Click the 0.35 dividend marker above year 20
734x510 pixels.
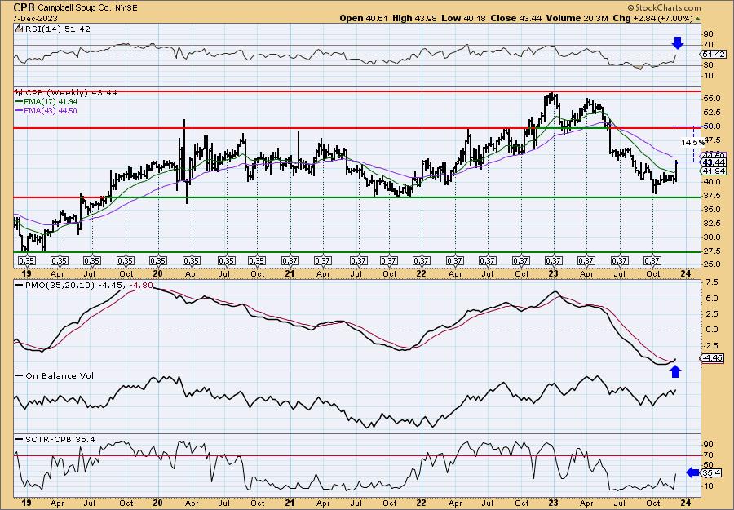click(x=158, y=260)
